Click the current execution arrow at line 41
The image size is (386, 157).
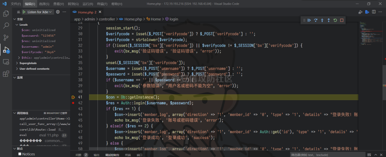click(x=73, y=97)
